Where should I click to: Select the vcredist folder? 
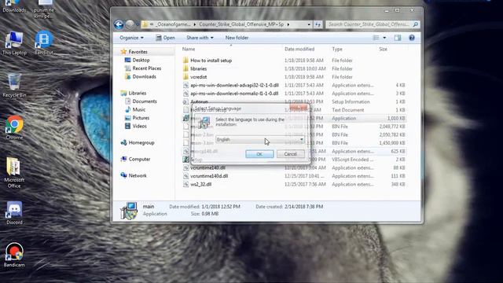point(198,77)
